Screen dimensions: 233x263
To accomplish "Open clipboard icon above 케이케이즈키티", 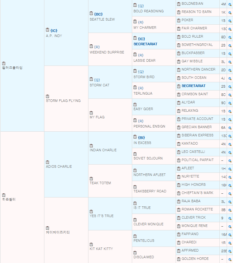I will pyautogui.click(x=48, y=228).
